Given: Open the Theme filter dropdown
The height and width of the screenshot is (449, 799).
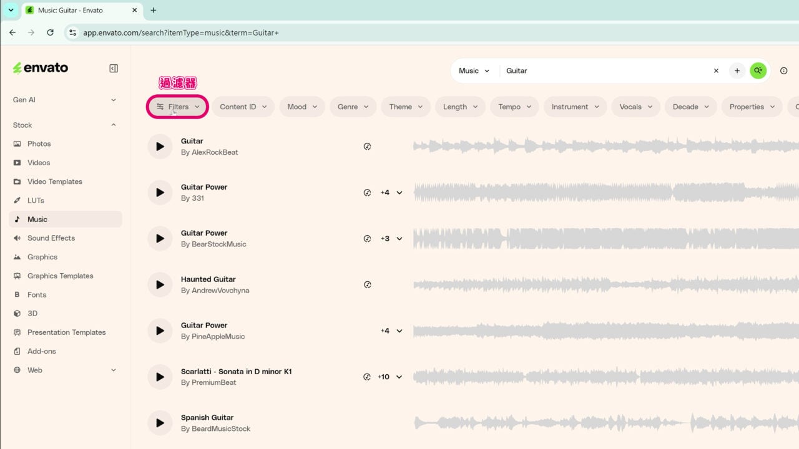Looking at the screenshot, I should pos(406,107).
